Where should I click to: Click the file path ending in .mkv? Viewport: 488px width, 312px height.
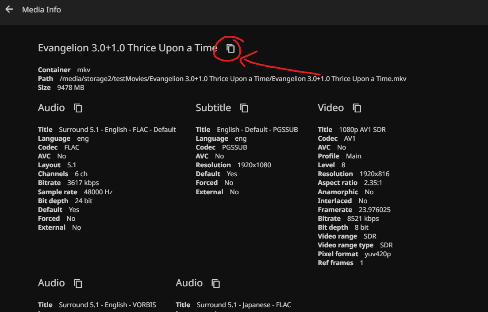pyautogui.click(x=233, y=79)
